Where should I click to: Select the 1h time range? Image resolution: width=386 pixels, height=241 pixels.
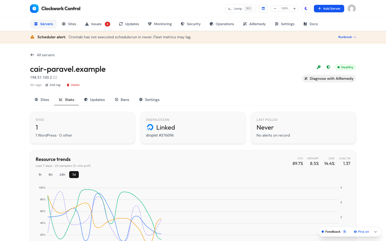click(40, 175)
